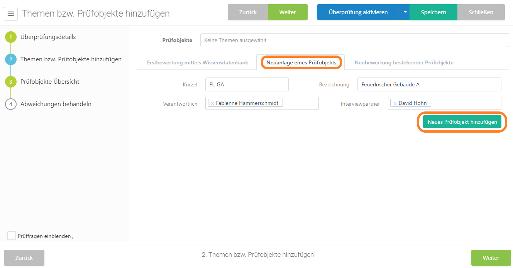Viewport: 513px width, 268px height.
Task: Click info icon beside Prüffragen einblenden
Action: click(73, 237)
